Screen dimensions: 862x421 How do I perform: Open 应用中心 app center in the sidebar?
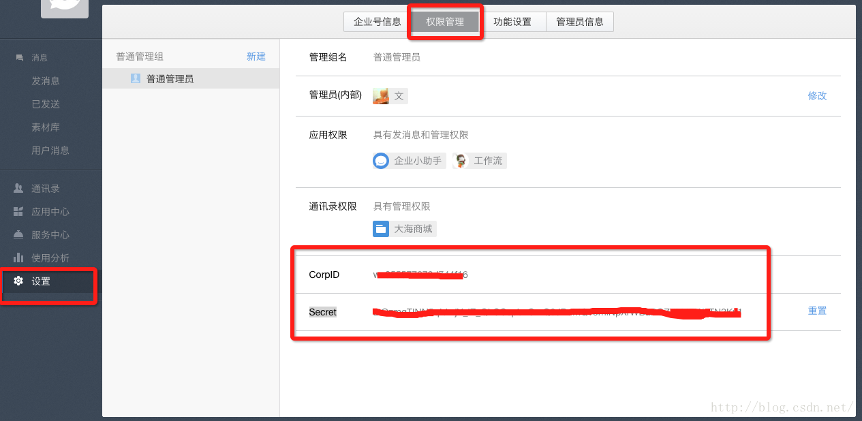[50, 212]
